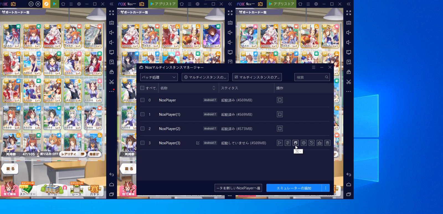Open more options beside エミュレーターの追加
This screenshot has width=443, height=214.
(x=326, y=188)
